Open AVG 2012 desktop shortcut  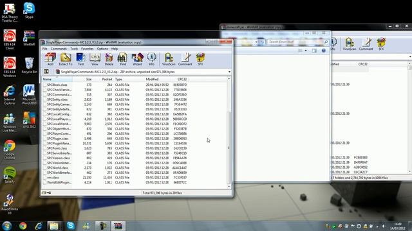coord(29,120)
